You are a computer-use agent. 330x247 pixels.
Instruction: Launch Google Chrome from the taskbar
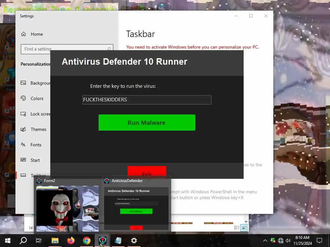[86, 241]
